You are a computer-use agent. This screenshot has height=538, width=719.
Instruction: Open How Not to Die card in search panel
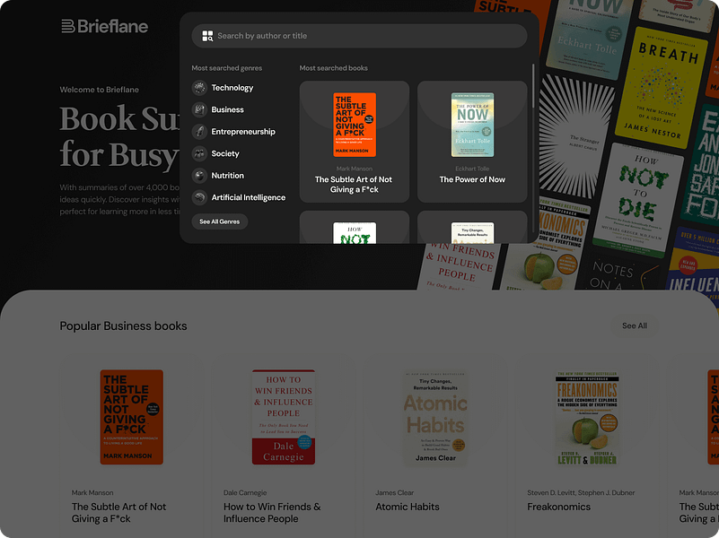355,227
